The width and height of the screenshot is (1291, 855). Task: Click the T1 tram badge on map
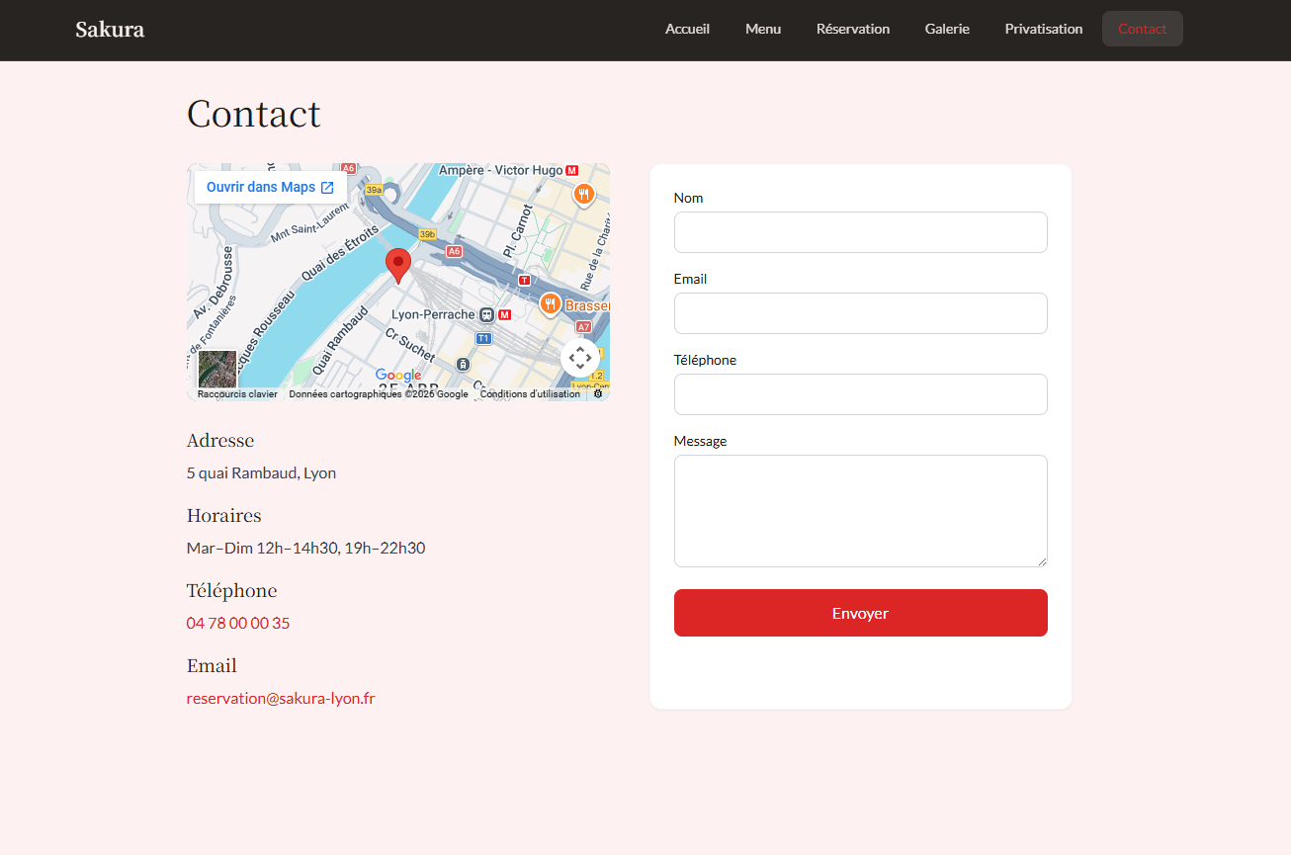point(483,338)
